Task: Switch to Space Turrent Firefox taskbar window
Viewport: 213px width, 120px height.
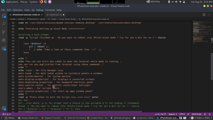Action: coord(52,118)
